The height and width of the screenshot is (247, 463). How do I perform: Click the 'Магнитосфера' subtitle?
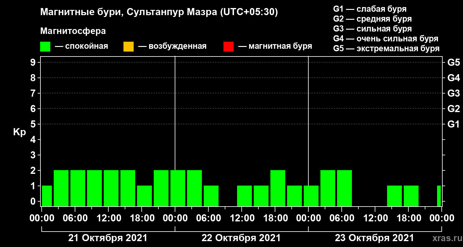73,31
